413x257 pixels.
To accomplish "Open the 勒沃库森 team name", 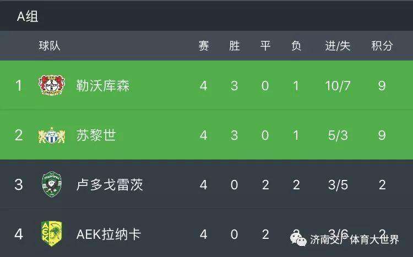I will coord(102,86).
